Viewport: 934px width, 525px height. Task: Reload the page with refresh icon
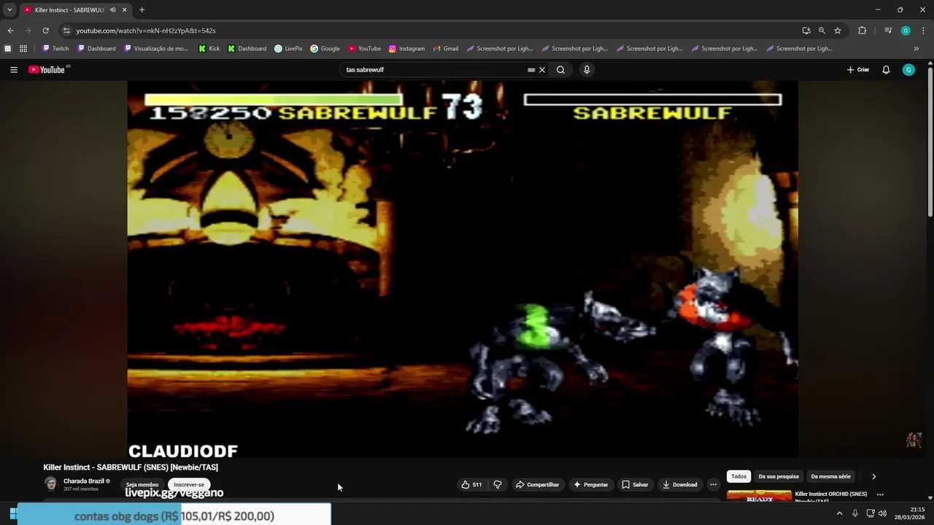(x=45, y=31)
